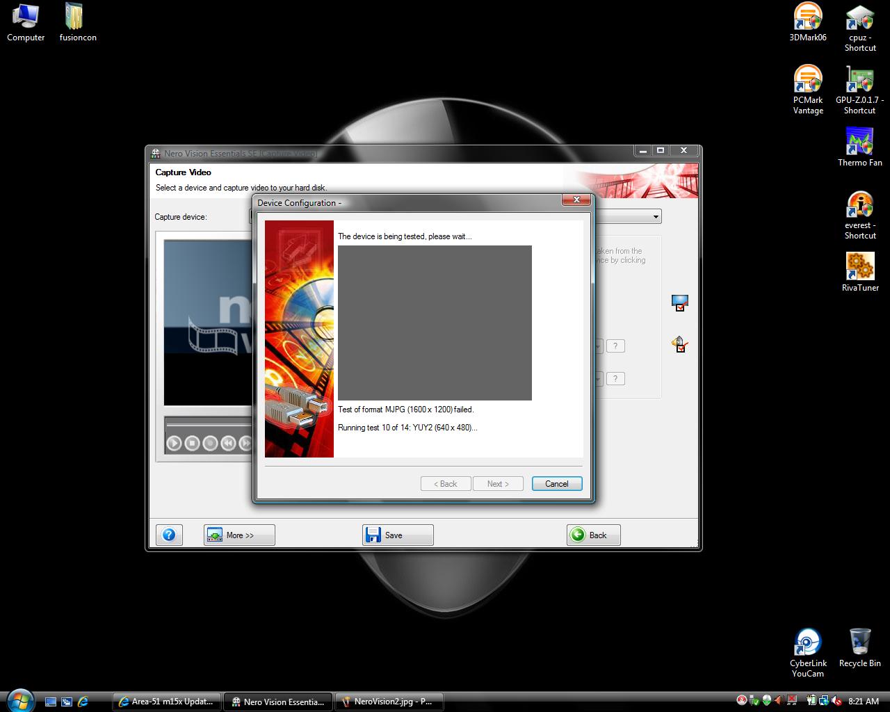Viewport: 890px width, 712px height.
Task: Launch Internet Explorer from quick launch
Action: pyautogui.click(x=83, y=702)
